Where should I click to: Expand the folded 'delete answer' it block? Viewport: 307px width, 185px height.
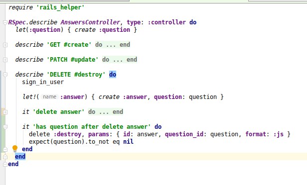point(5,112)
